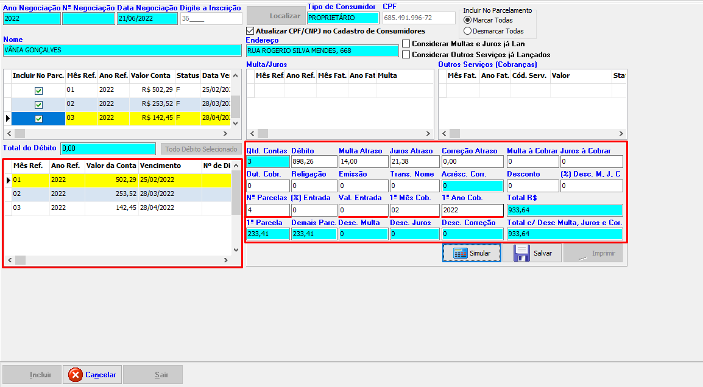Viewport: 703px width, 387px height.
Task: Enable Considerar Multas e Juros já Lançados
Action: (x=406, y=44)
